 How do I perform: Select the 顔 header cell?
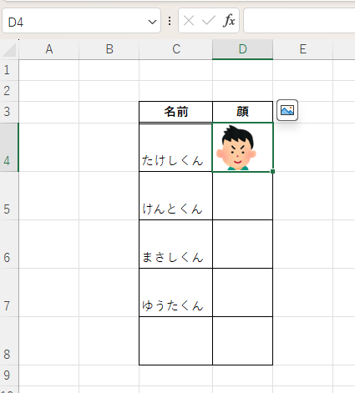pyautogui.click(x=242, y=112)
